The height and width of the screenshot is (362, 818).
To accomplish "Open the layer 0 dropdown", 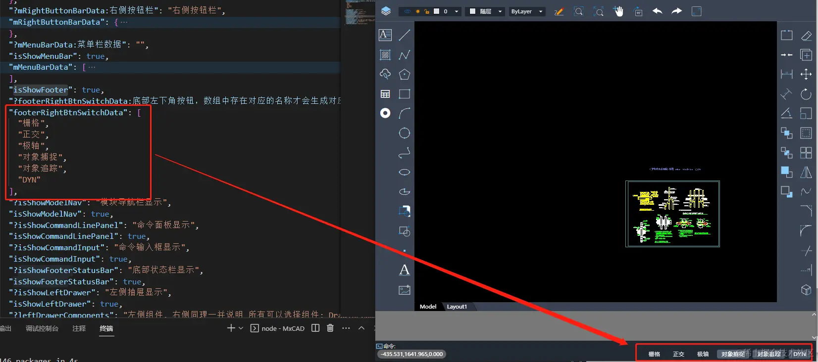I will click(457, 11).
